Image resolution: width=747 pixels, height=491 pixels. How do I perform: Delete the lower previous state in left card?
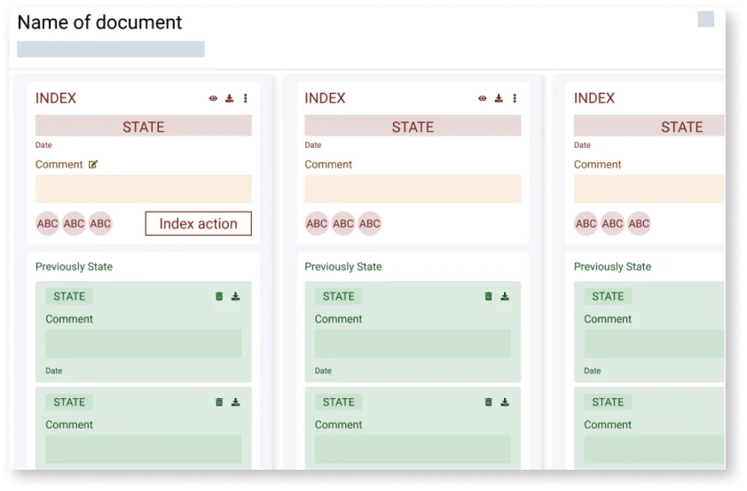point(219,402)
